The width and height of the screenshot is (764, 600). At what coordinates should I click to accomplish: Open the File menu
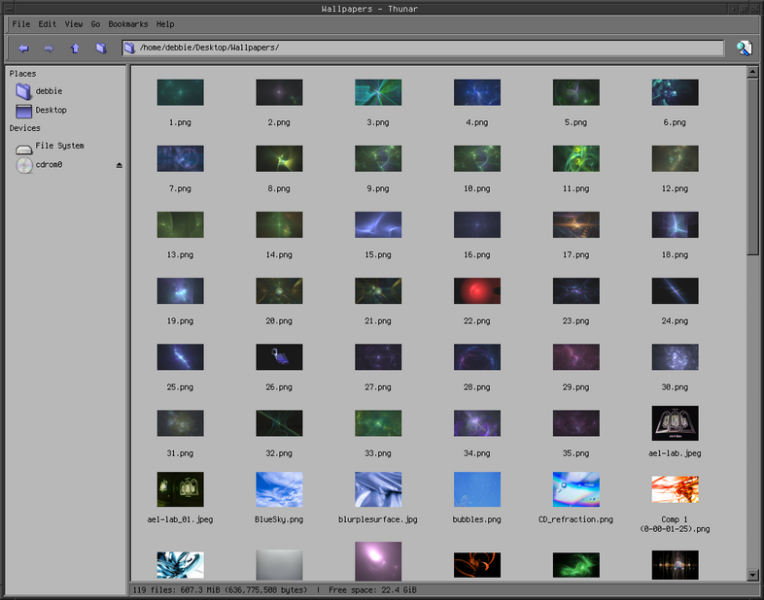(x=21, y=24)
